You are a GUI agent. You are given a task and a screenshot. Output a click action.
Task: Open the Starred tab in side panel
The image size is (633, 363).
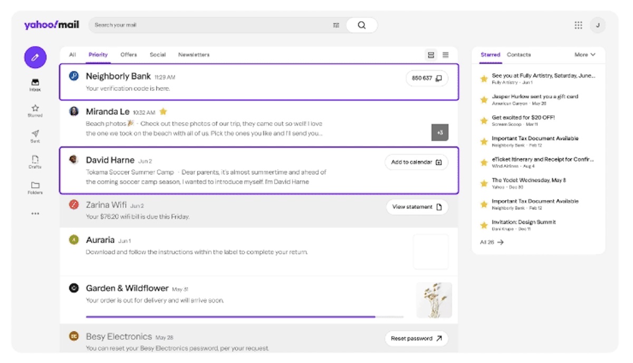pyautogui.click(x=491, y=55)
